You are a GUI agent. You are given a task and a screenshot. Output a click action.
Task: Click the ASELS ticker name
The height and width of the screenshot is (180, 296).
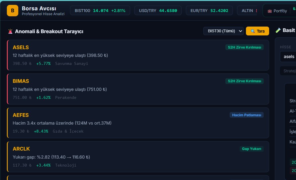[x=21, y=47]
